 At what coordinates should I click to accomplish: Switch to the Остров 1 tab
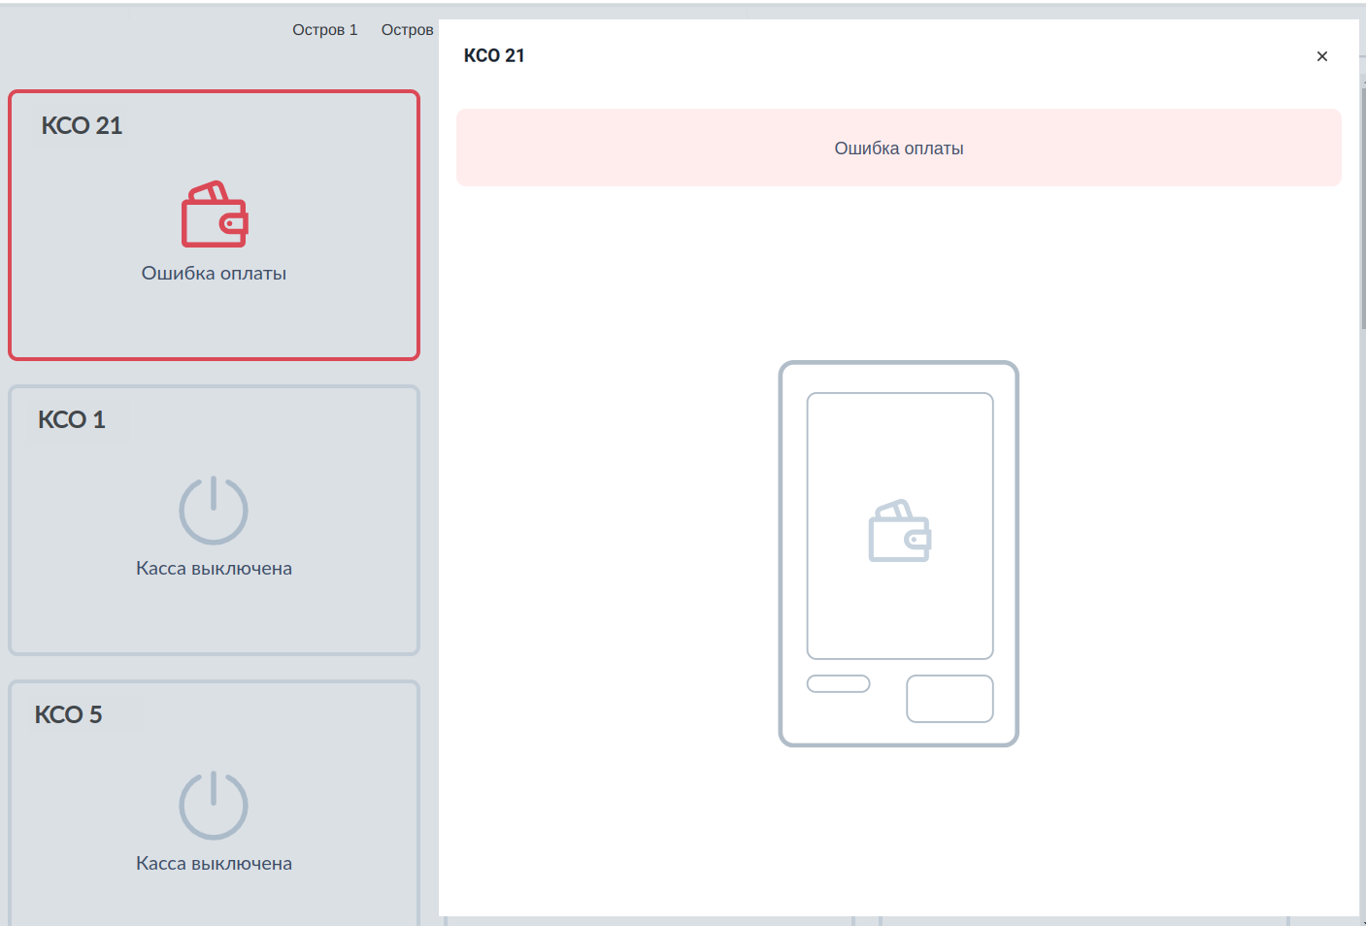point(325,30)
